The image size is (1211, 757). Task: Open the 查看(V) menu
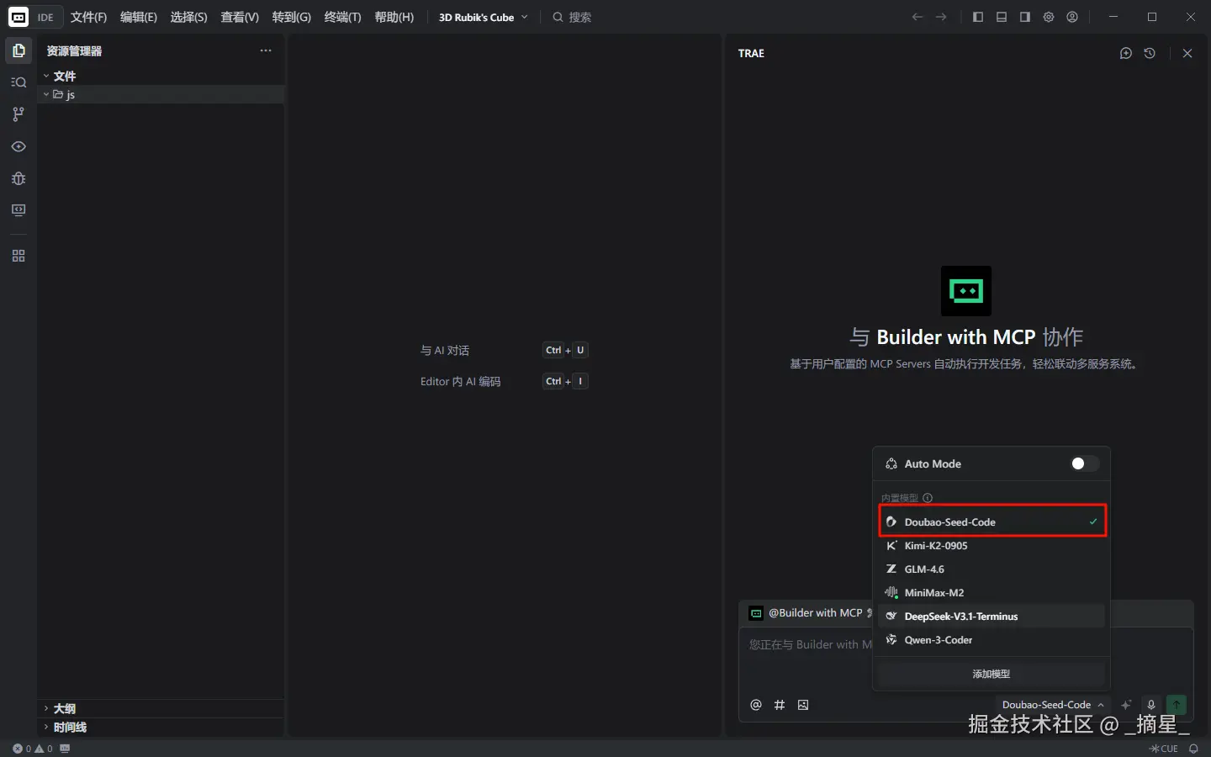(x=240, y=17)
